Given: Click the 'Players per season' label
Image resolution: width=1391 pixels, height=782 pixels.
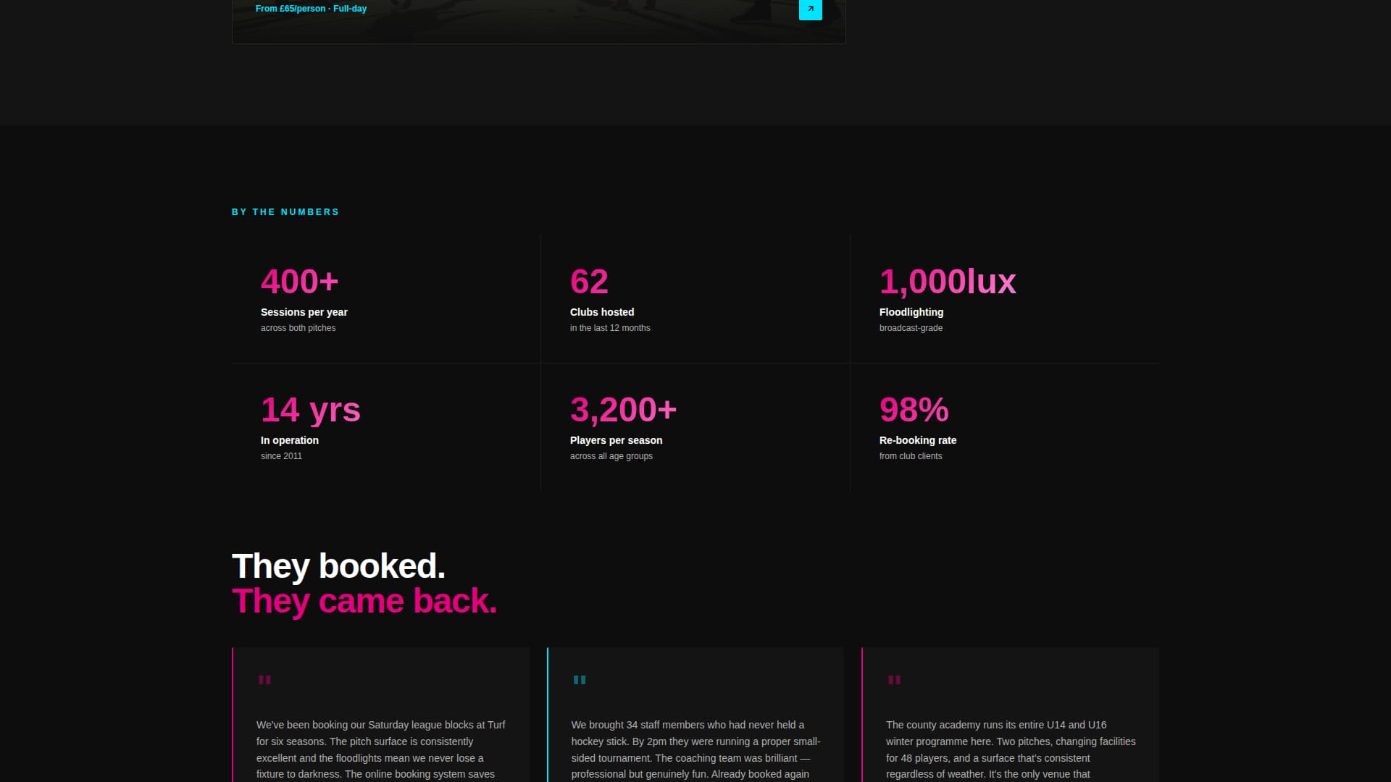Looking at the screenshot, I should tap(616, 440).
